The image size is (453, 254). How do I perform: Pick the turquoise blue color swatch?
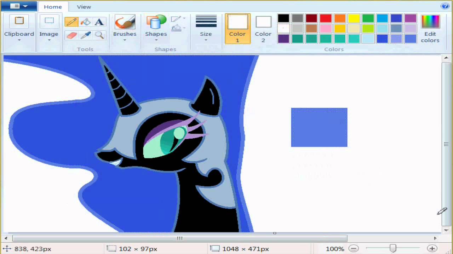[382, 18]
